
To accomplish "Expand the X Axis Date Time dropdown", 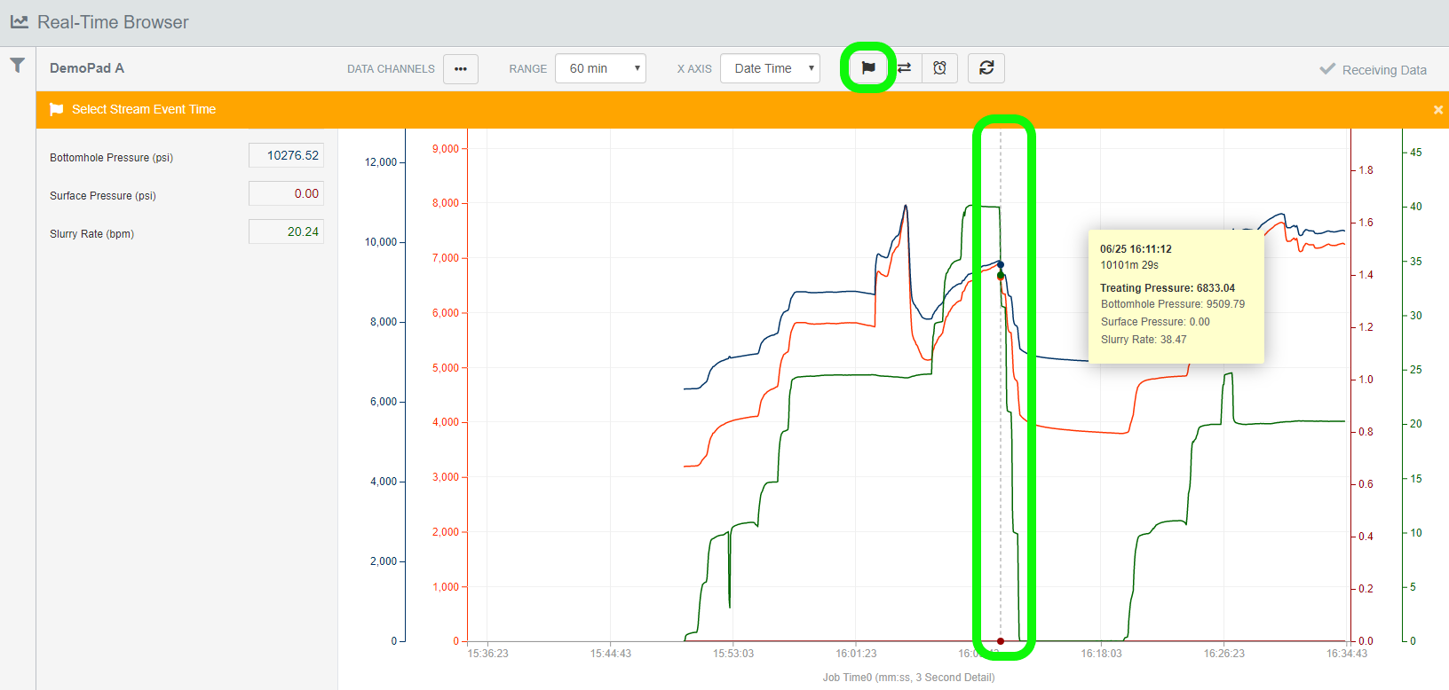I will click(770, 68).
